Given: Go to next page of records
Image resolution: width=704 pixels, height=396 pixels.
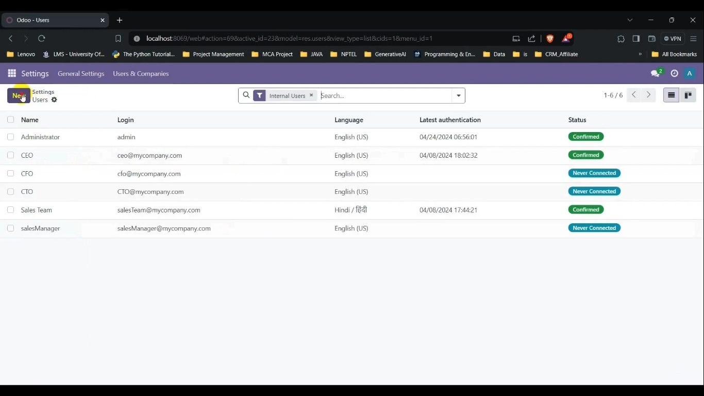Looking at the screenshot, I should click(x=649, y=95).
